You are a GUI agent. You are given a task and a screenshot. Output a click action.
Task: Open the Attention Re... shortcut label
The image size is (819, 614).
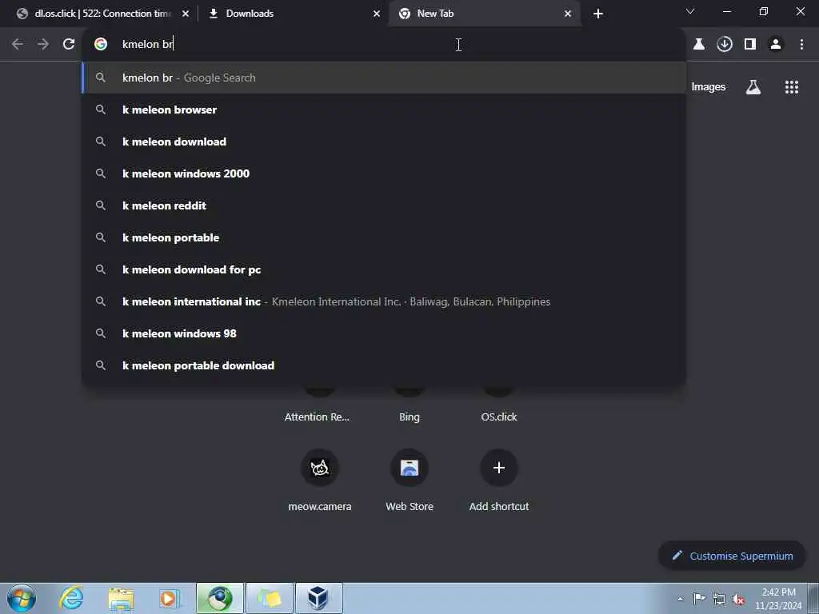[x=317, y=417]
